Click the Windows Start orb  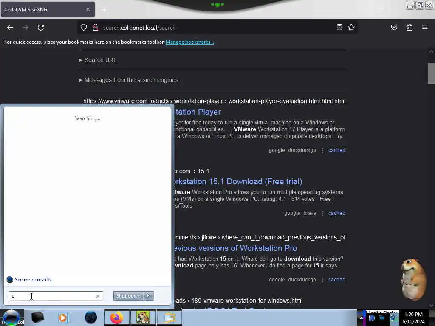(11, 318)
